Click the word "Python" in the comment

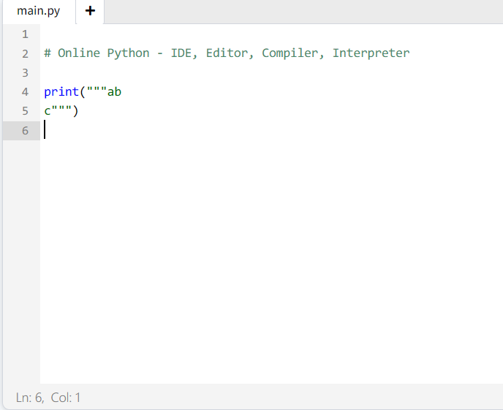pyautogui.click(x=128, y=53)
